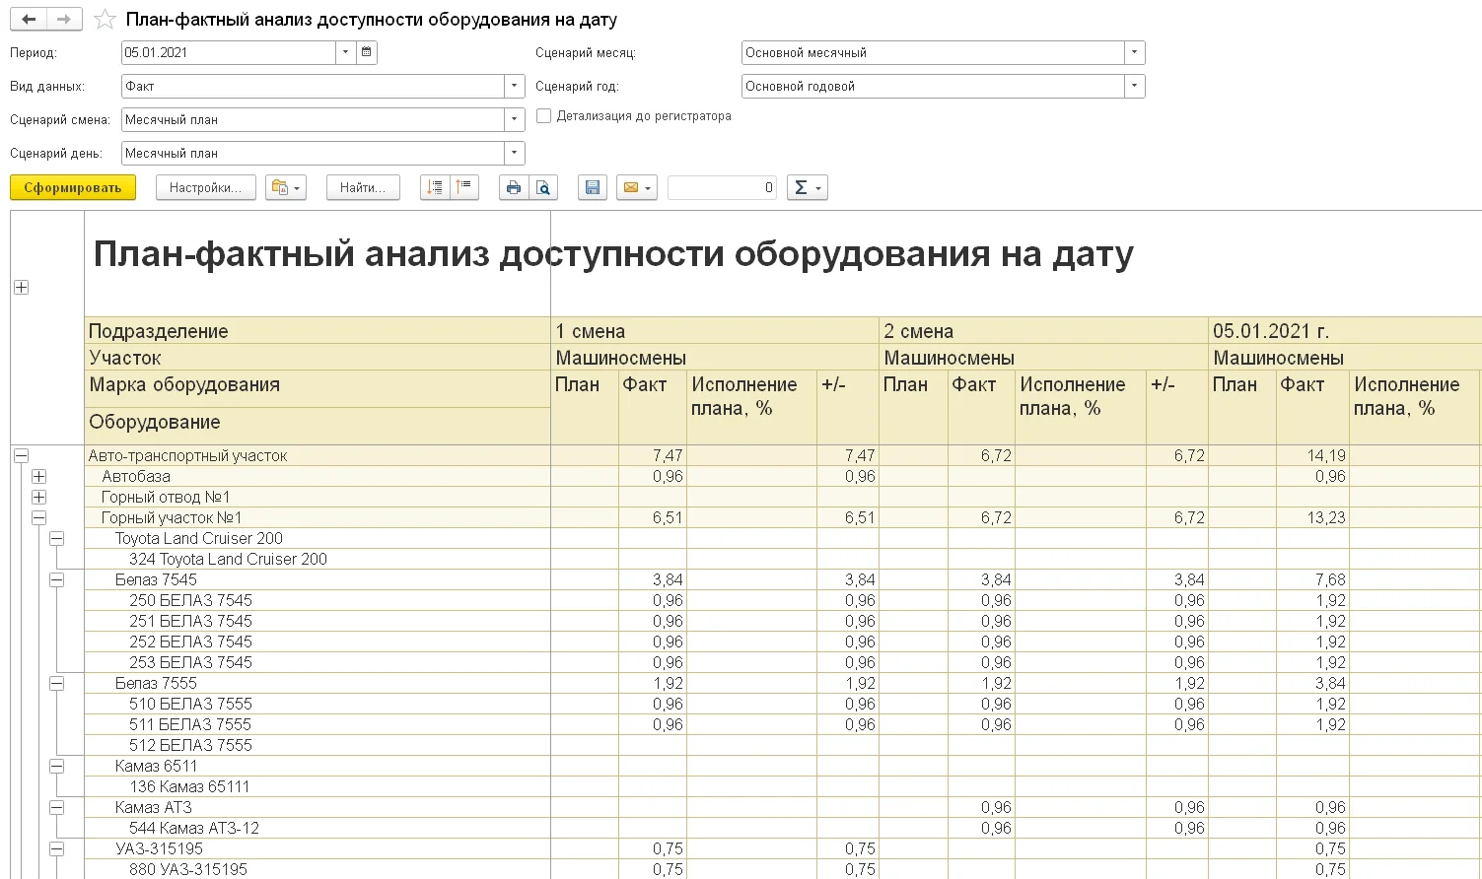This screenshot has height=879, width=1482.
Task: Click into the Период date field
Action: 229,52
